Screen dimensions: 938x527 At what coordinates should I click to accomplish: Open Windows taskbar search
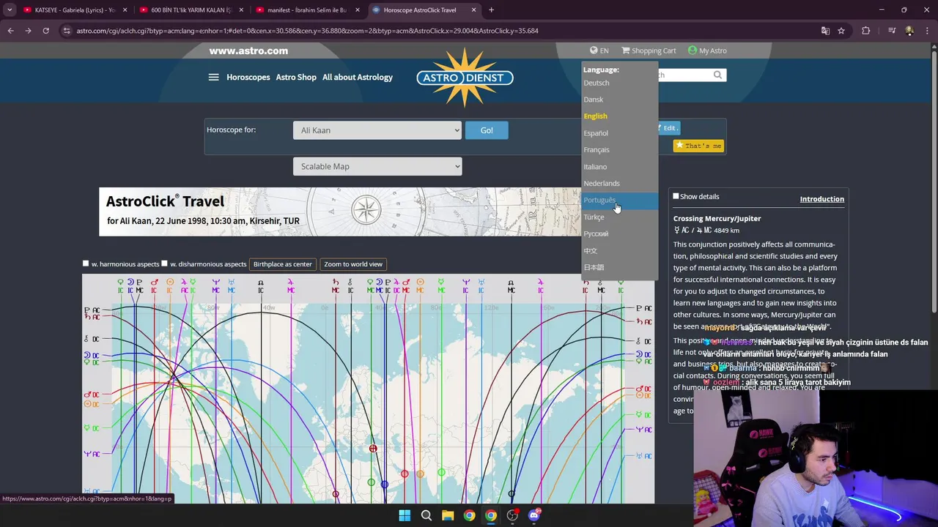426,515
